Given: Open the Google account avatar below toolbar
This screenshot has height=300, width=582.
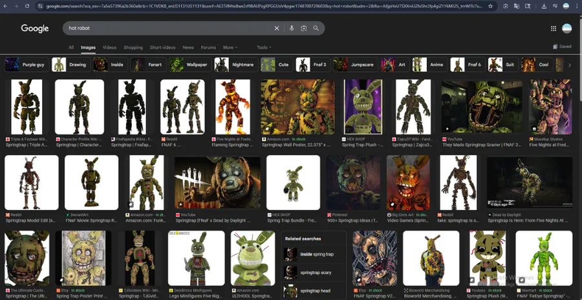Looking at the screenshot, I should coord(566,28).
